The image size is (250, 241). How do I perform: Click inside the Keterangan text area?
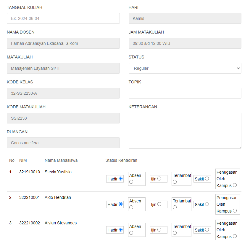click(185, 131)
